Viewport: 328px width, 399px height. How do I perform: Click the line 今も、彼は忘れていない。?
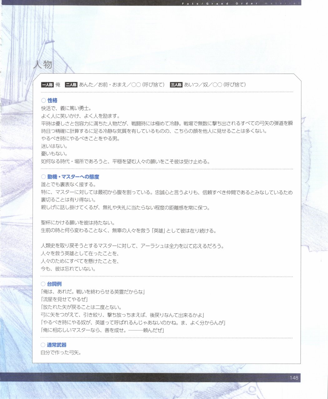point(68,269)
